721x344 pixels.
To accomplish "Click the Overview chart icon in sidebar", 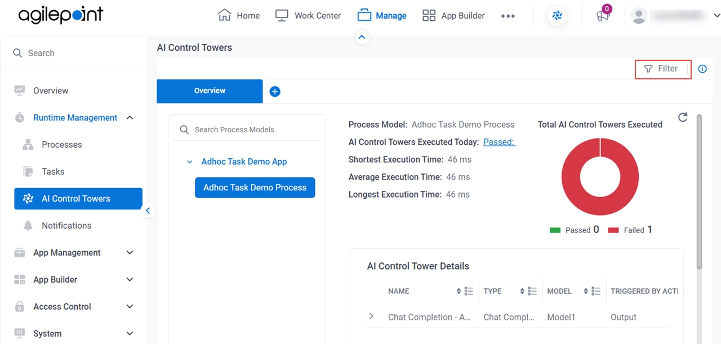I will (x=20, y=91).
